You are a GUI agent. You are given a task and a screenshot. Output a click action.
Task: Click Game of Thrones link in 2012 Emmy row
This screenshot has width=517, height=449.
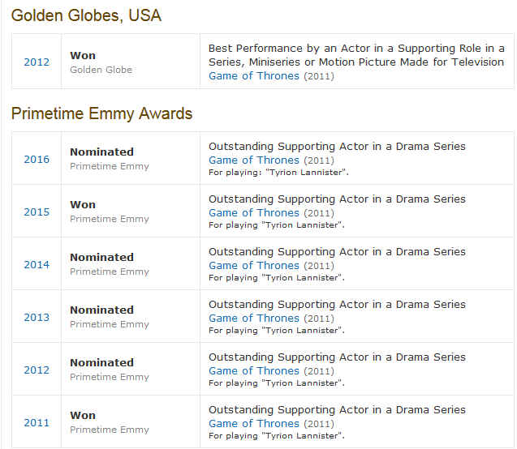click(x=254, y=371)
